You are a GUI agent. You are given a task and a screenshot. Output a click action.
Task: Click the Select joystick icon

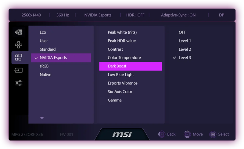point(213,134)
